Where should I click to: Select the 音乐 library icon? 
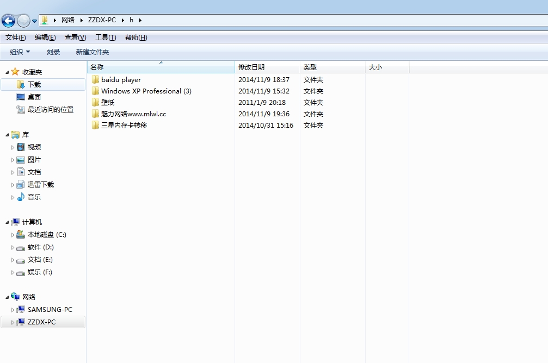click(21, 197)
